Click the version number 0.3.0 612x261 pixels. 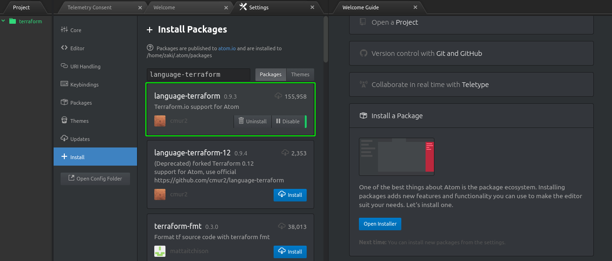click(212, 227)
